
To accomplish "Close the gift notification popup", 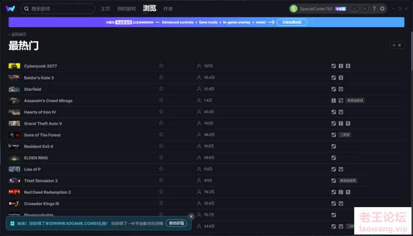I will coord(191,216).
